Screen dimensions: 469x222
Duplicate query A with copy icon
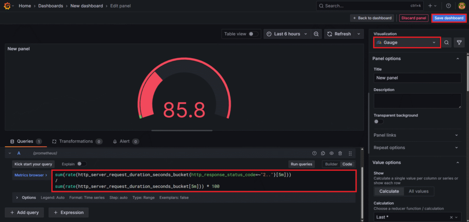[323, 153]
